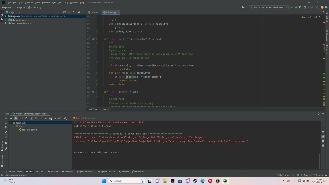Rerun failed tests icon in Run panel
Screen dimensions: 329x185
6,123
